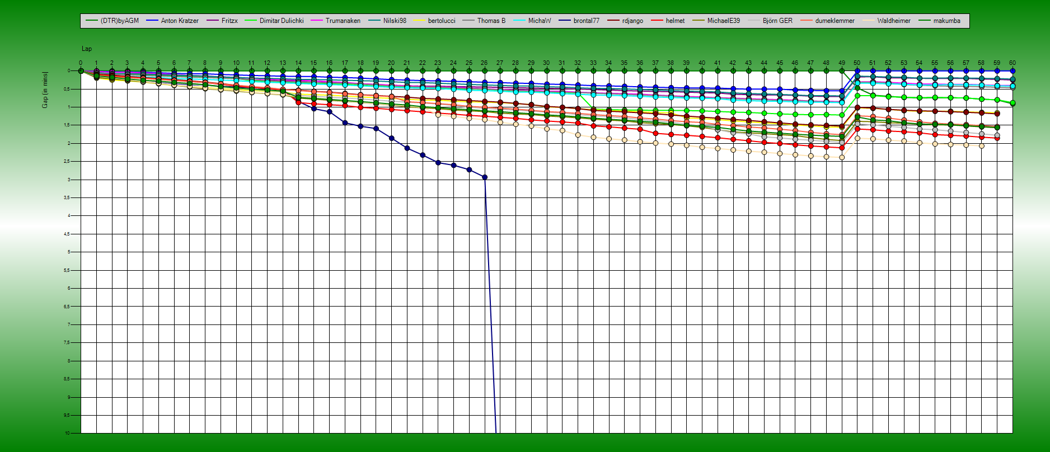Select Björn GER in the legend
Screen dimensions: 1050x452
(x=777, y=21)
